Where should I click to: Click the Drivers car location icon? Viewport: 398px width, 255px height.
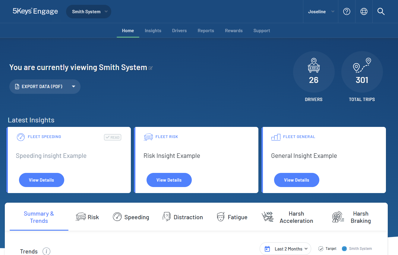[x=314, y=66]
